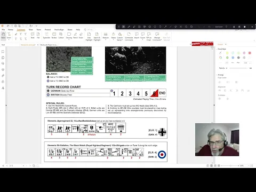Click the Save icon in quick access
The width and height of the screenshot is (256, 192).
pyautogui.click(x=12, y=26)
